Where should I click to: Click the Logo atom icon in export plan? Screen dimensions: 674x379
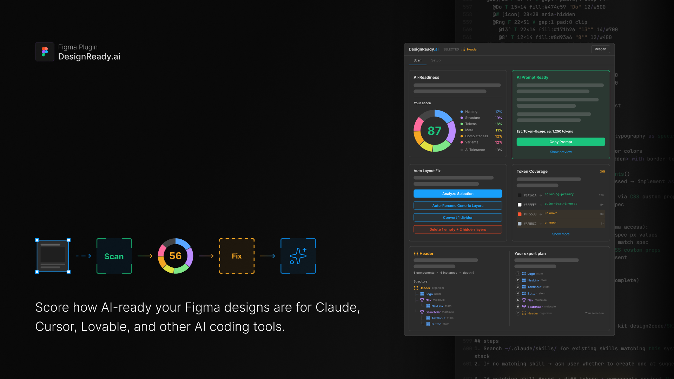(524, 274)
